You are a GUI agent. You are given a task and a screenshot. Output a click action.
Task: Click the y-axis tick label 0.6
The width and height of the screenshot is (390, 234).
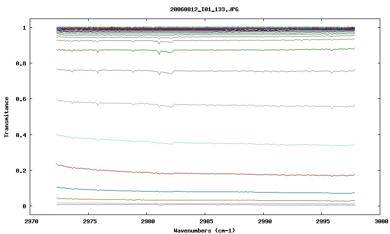tap(21, 99)
